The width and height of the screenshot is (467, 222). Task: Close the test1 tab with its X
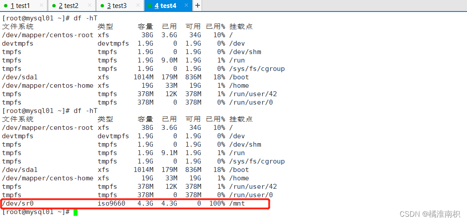point(41,5)
